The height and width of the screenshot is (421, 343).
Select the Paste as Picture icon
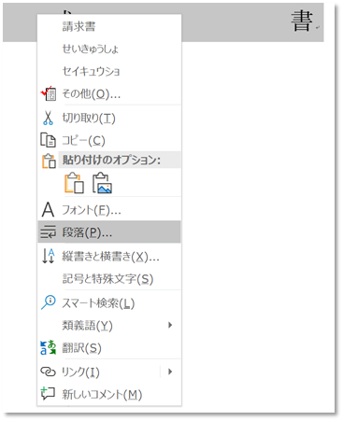click(x=102, y=183)
